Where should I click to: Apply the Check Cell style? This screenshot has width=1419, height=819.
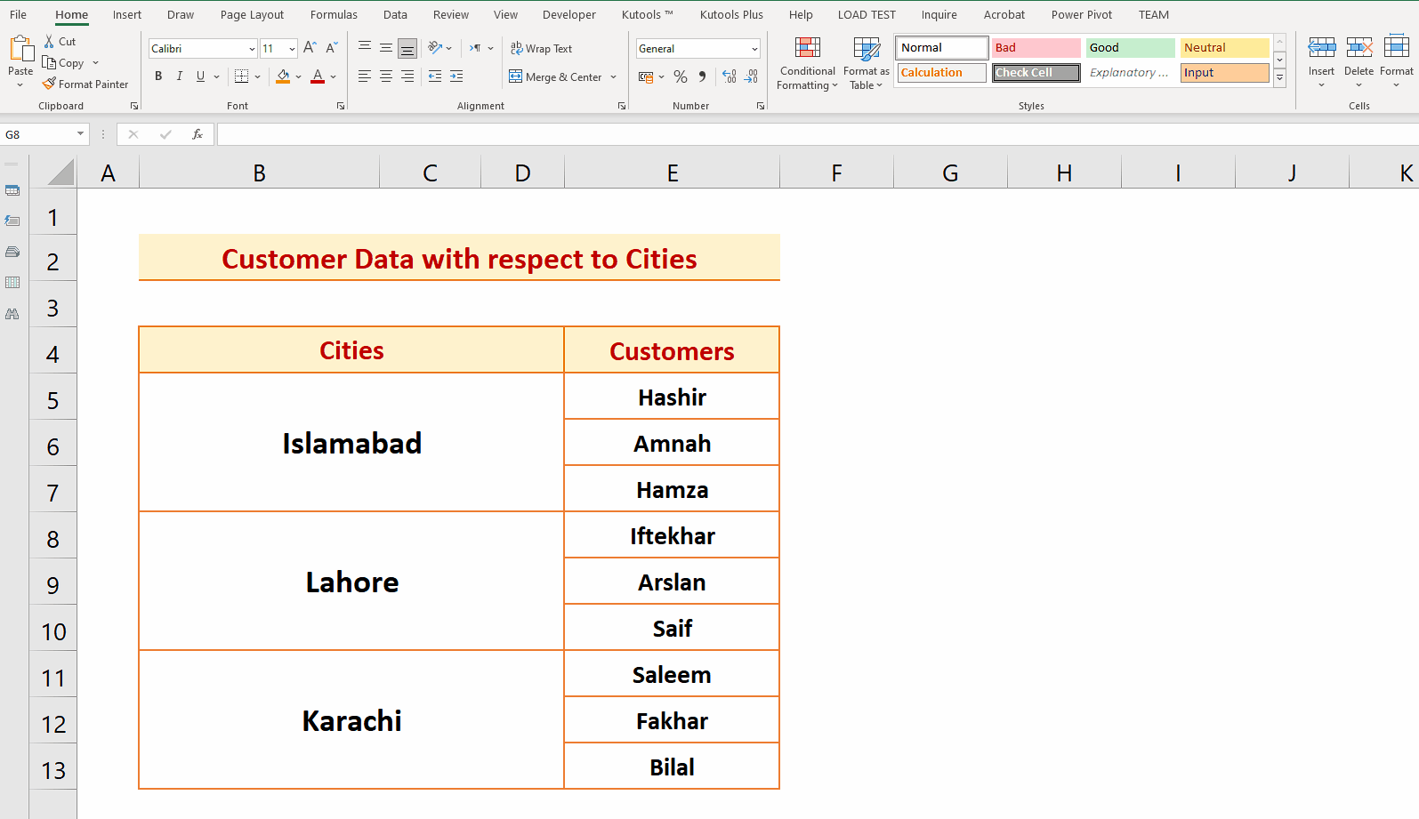click(1036, 73)
